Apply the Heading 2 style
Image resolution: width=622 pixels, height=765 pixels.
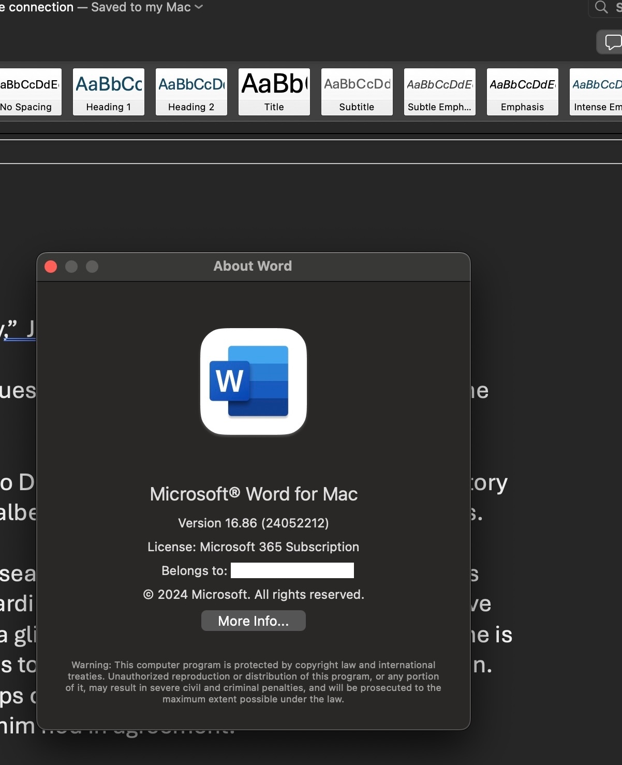[191, 92]
